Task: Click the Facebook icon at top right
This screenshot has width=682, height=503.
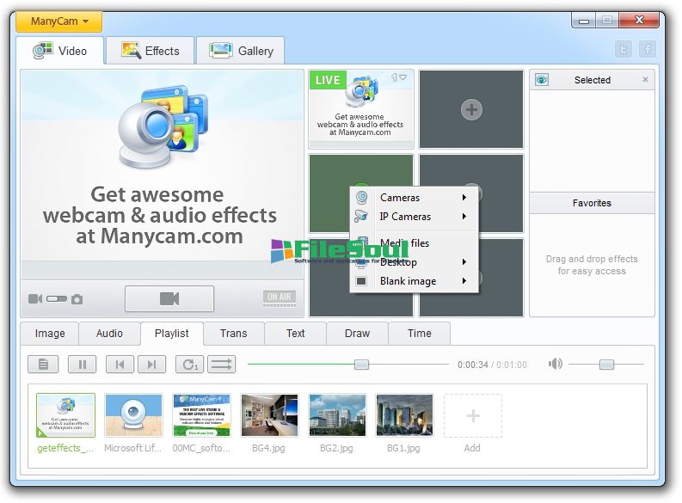Action: (x=646, y=50)
